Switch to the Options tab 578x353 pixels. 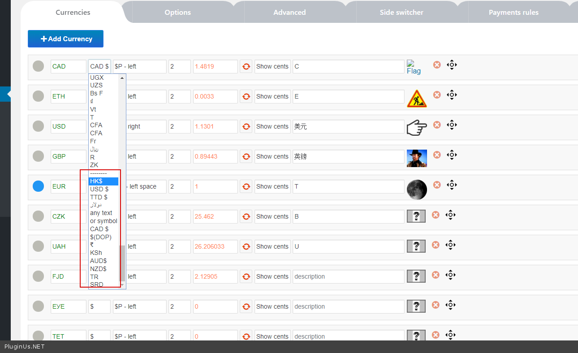click(x=177, y=13)
